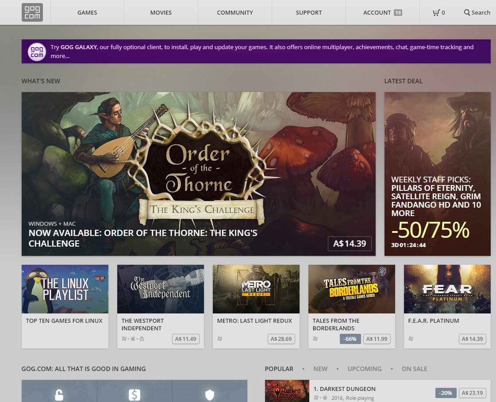Open the GAMES menu
Image resolution: width=496 pixels, height=402 pixels.
click(x=87, y=13)
